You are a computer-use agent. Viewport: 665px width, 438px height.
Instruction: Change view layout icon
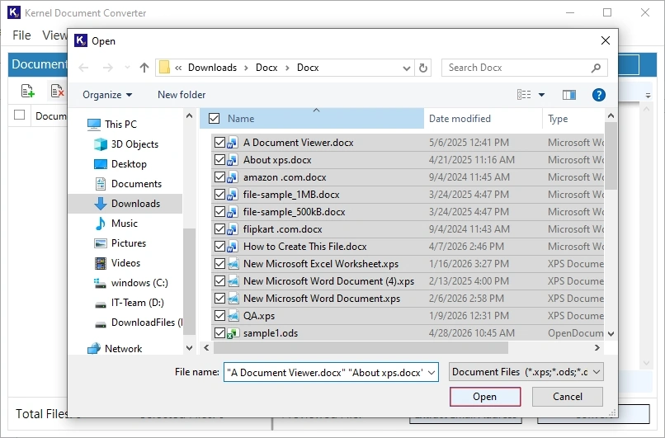(524, 95)
